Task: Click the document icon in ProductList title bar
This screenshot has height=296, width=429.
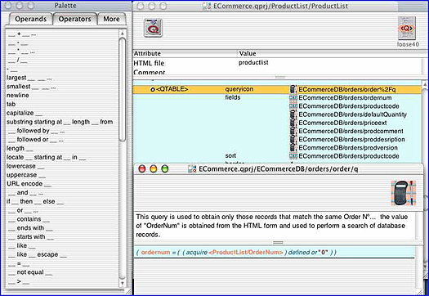Action: tap(207, 6)
